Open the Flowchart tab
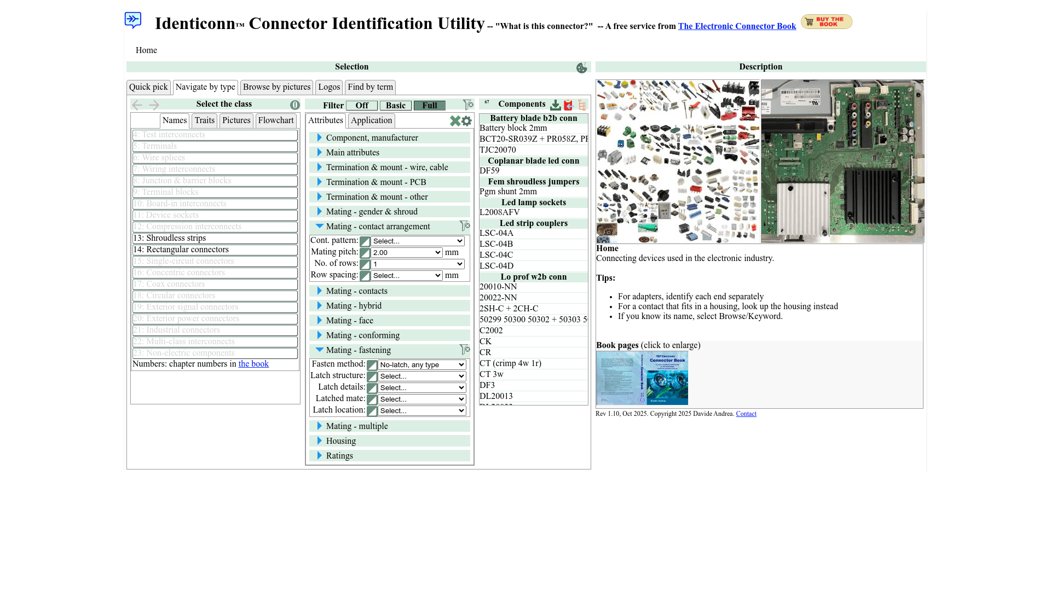1051x591 pixels. (276, 120)
